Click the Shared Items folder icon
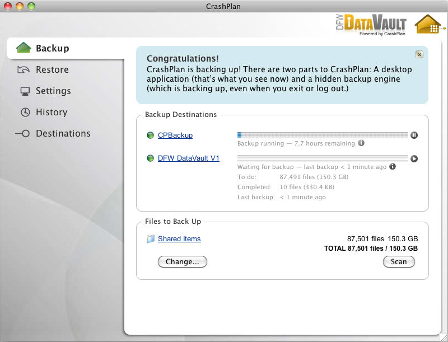This screenshot has height=342, width=448. pyautogui.click(x=151, y=238)
